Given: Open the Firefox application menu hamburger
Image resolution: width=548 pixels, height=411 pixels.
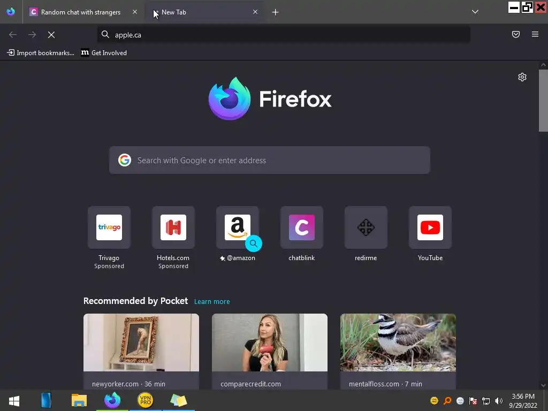Looking at the screenshot, I should [535, 34].
